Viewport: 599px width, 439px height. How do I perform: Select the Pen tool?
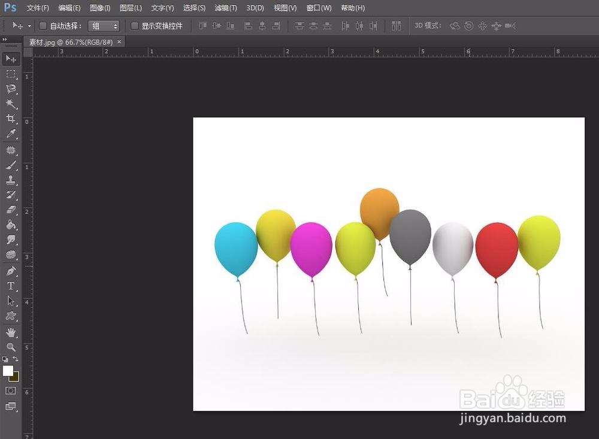coord(11,271)
